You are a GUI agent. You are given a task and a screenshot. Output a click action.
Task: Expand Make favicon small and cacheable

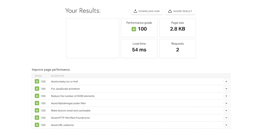coord(226,110)
